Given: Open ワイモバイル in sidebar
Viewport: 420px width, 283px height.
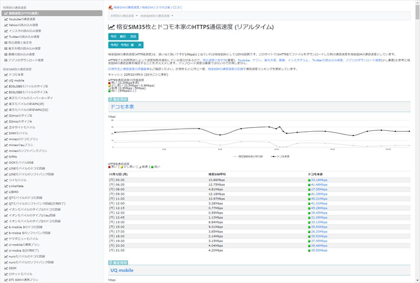Looking at the screenshot, I should pyautogui.click(x=17, y=181).
